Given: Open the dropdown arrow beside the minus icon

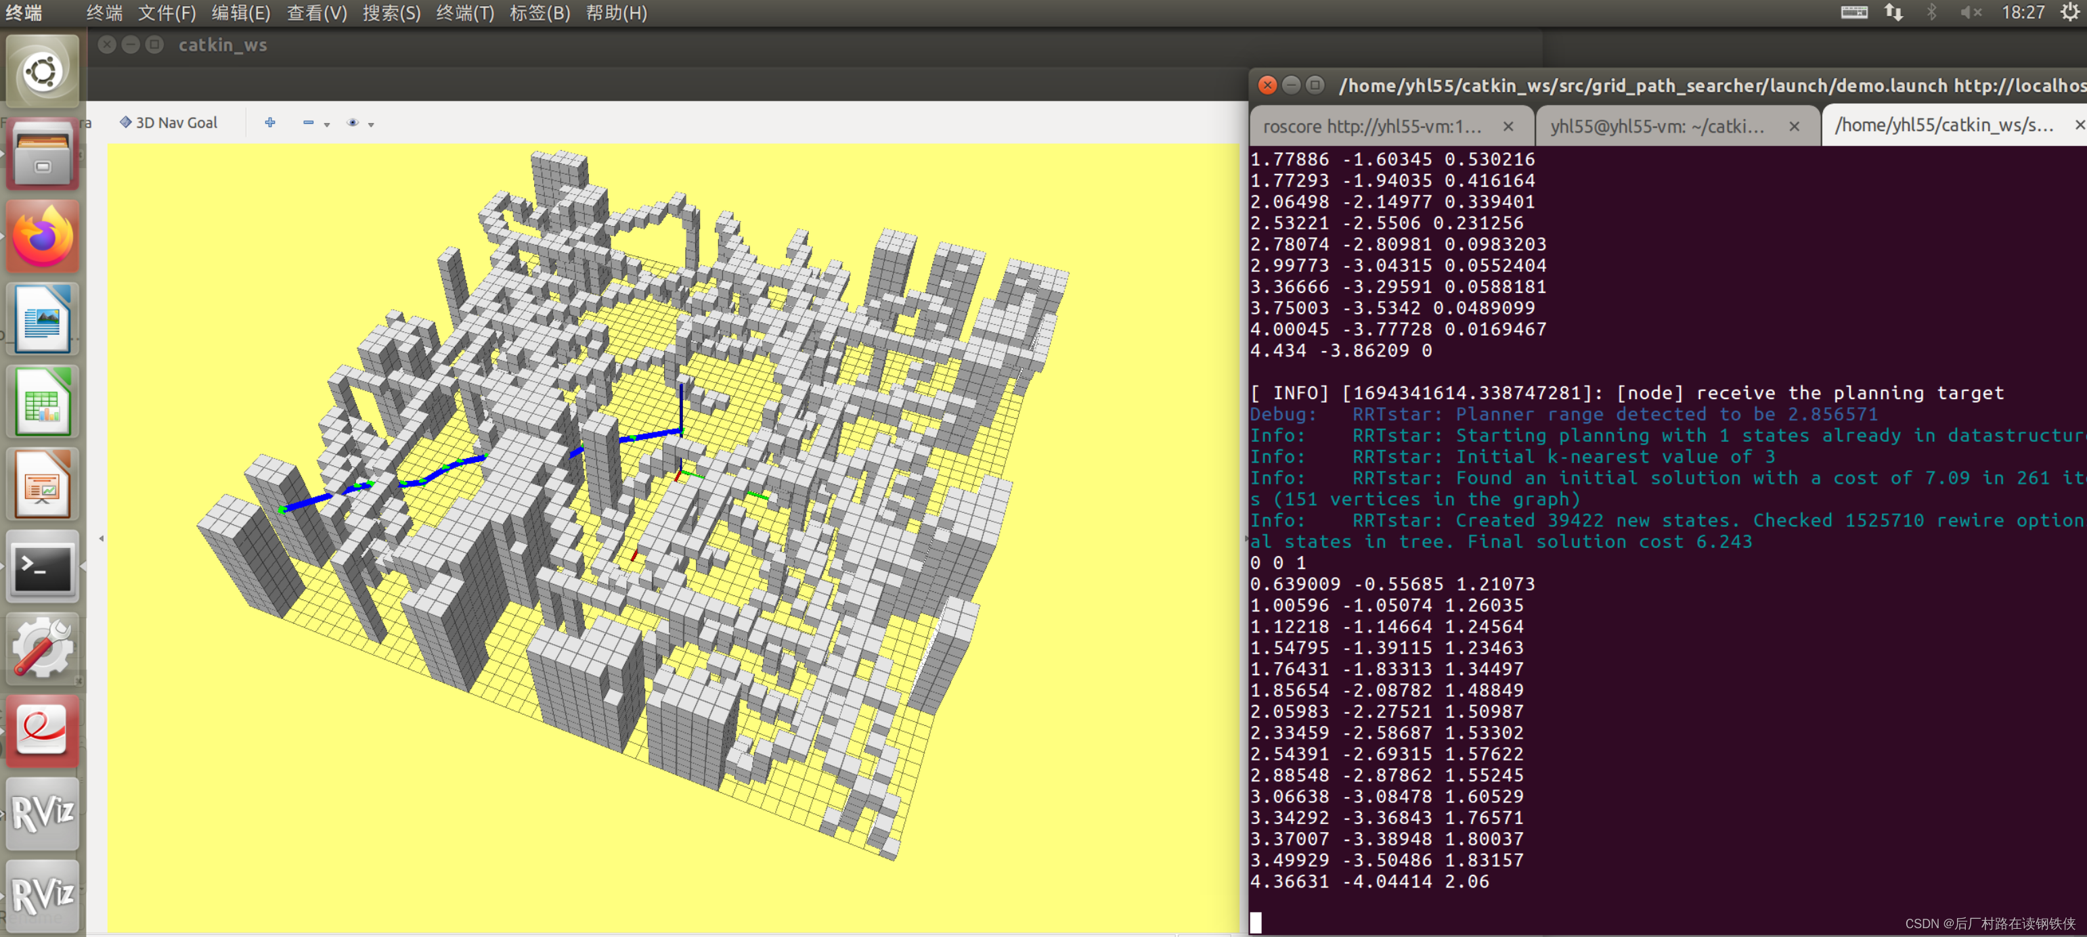Looking at the screenshot, I should coord(326,124).
